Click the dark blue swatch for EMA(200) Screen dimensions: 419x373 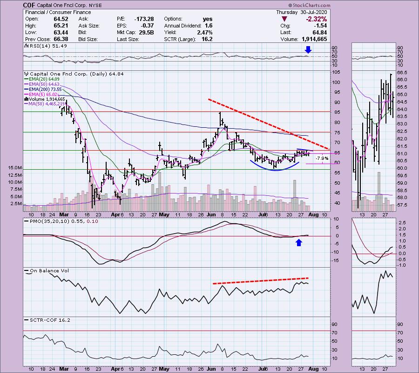tap(26, 90)
